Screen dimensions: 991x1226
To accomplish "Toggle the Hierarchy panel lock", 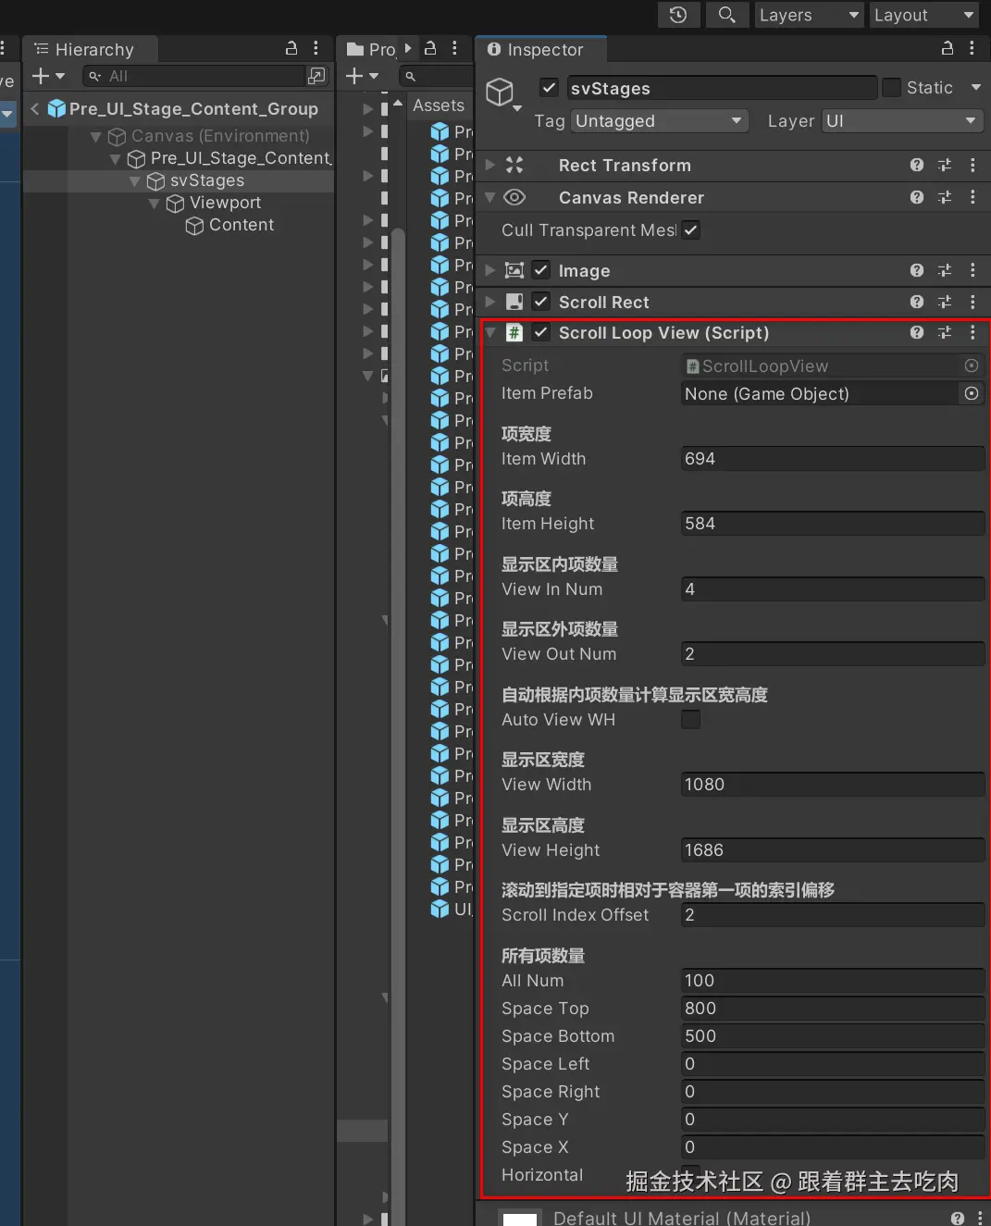I will coord(291,48).
